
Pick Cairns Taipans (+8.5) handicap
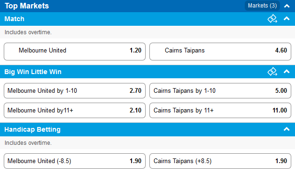[x=220, y=161]
